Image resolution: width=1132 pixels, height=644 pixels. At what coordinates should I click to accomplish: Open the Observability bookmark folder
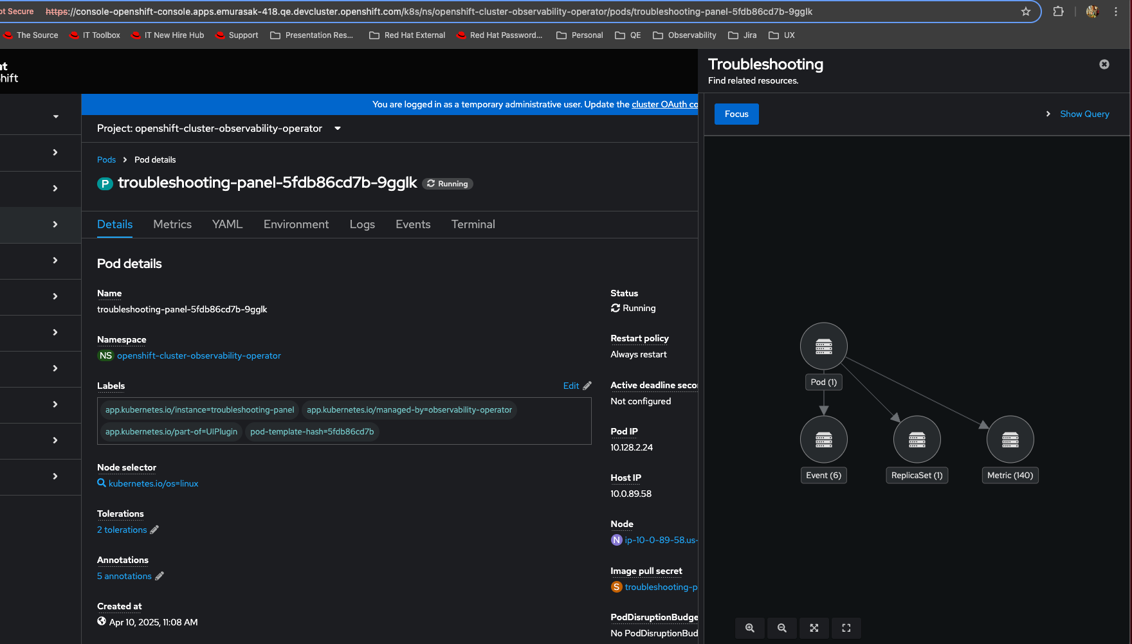[x=684, y=35]
